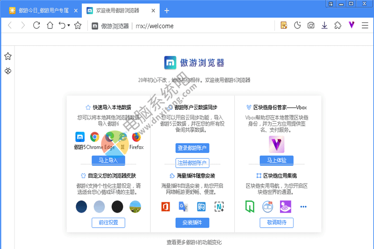Click the 购 shopping plugin icon
374x249 pixels.
(x=201, y=206)
